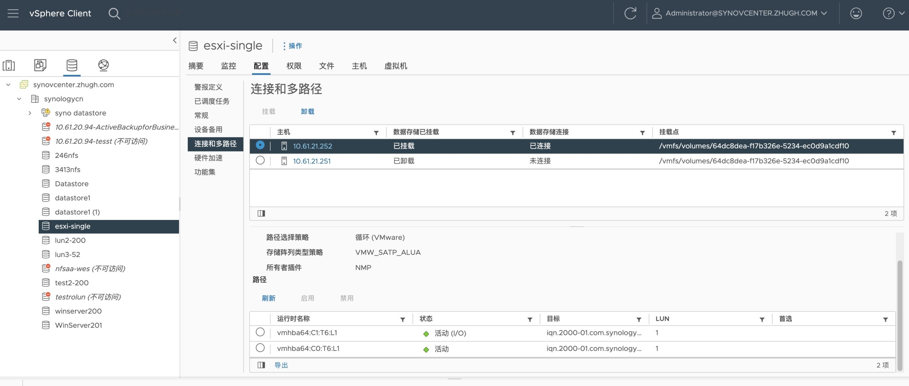
Task: Open the Administrator user account dropdown
Action: pos(740,13)
